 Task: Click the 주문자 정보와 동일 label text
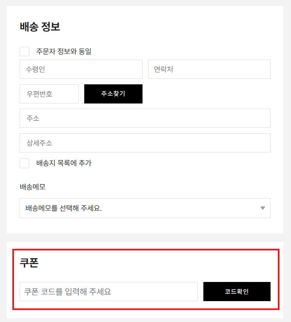(x=64, y=52)
